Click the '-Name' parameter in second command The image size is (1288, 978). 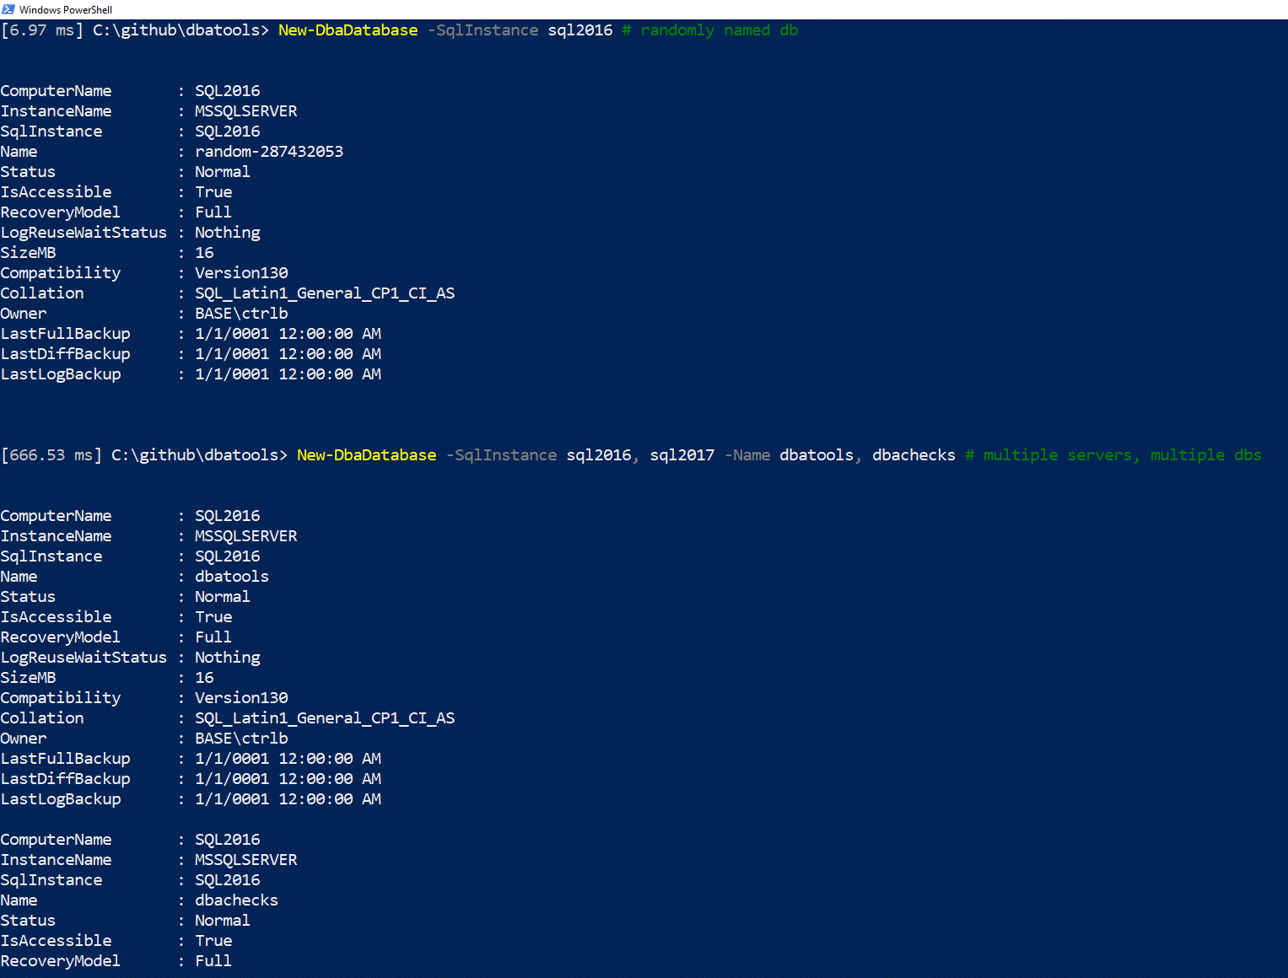point(747,455)
